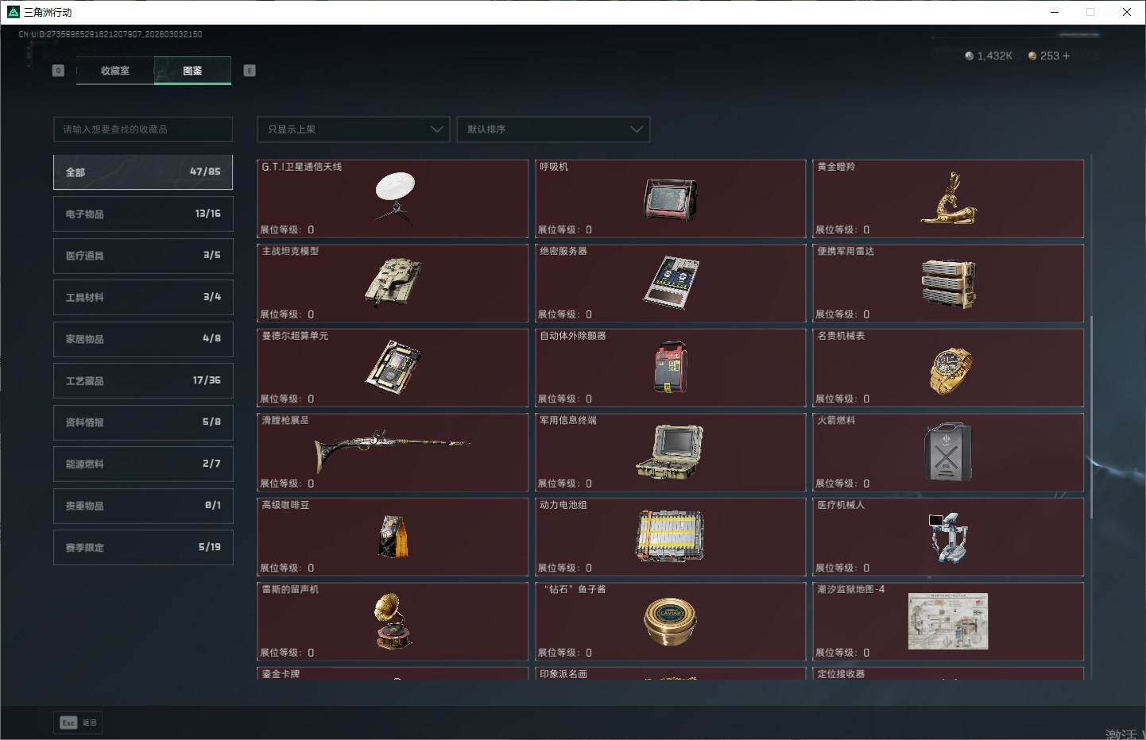Screen dimensions: 1146x740
Task: Click the Esc 返回 back button
Action: click(x=78, y=723)
